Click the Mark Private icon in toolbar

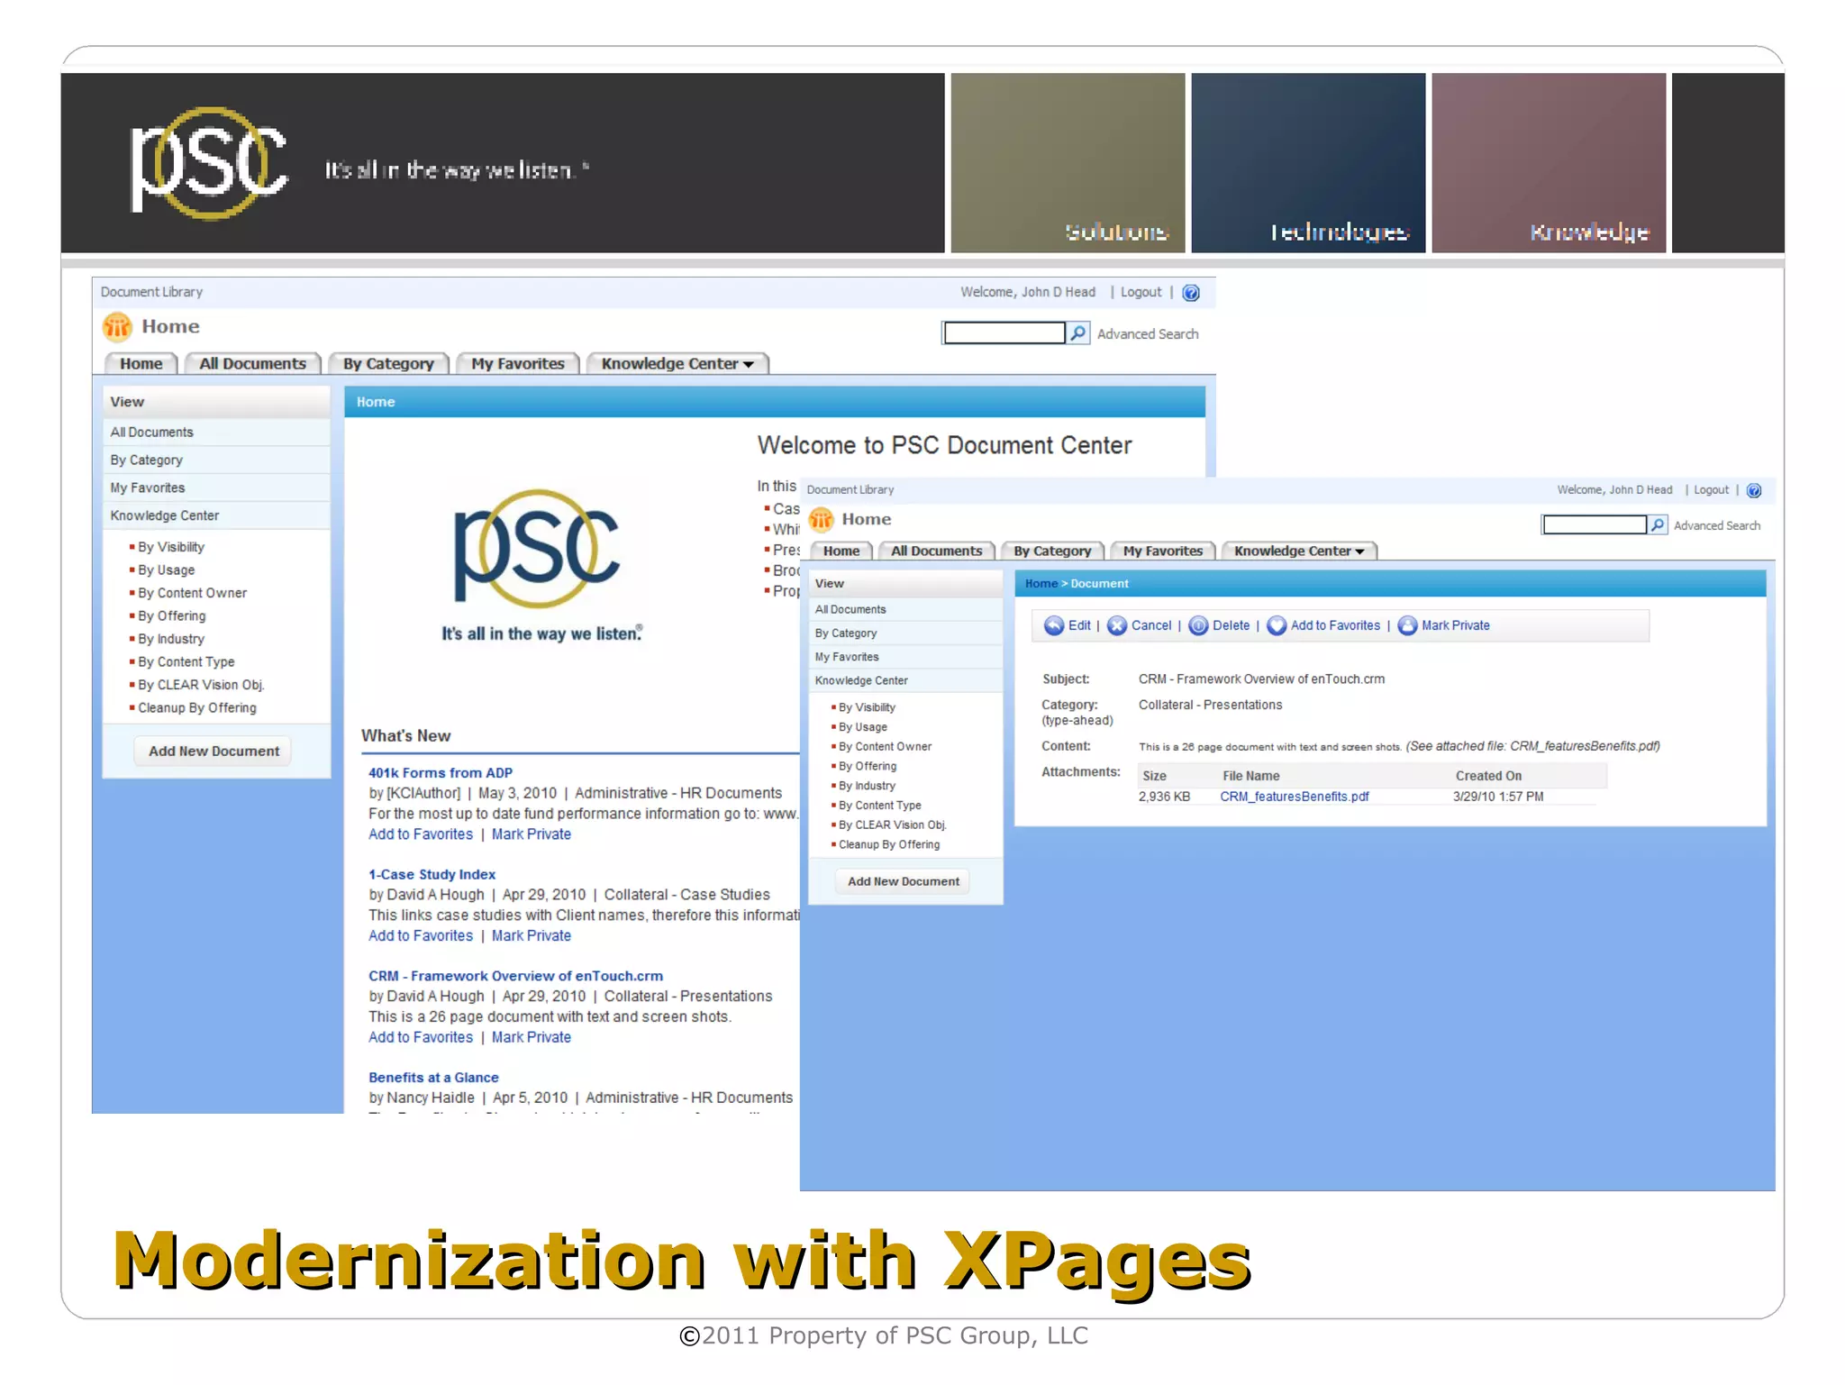(1407, 626)
